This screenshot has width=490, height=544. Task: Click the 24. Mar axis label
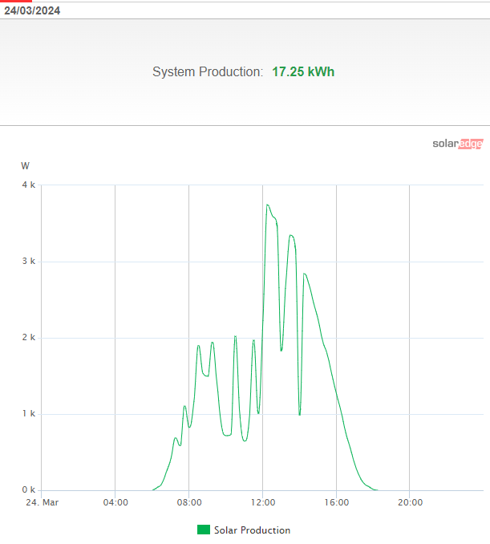click(x=43, y=502)
